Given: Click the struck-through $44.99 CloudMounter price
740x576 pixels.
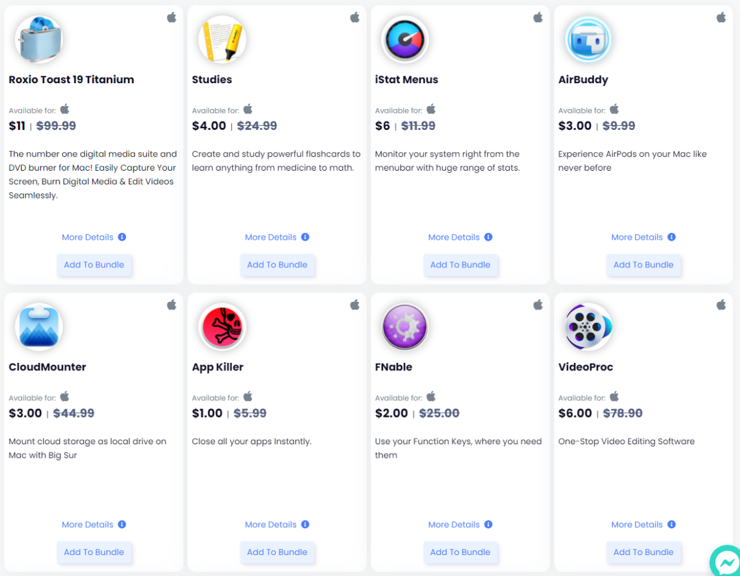Looking at the screenshot, I should click(74, 413).
